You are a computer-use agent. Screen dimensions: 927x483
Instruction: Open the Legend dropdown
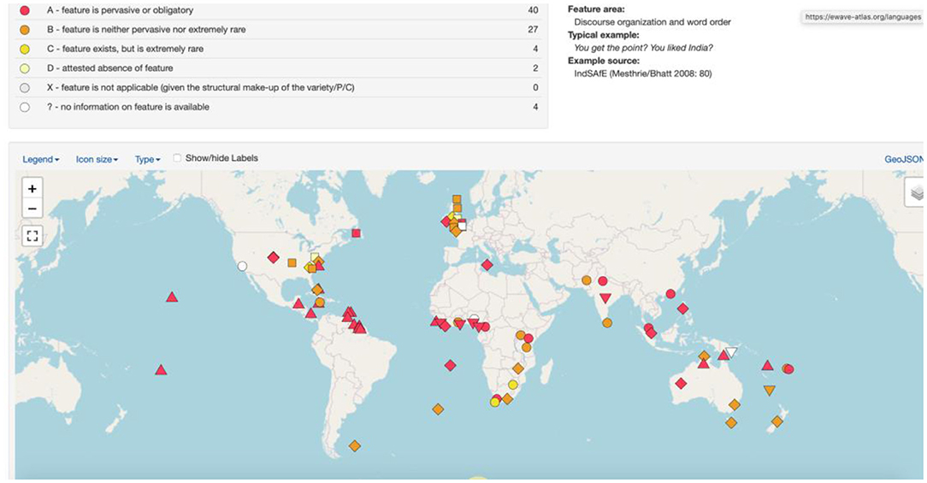41,160
